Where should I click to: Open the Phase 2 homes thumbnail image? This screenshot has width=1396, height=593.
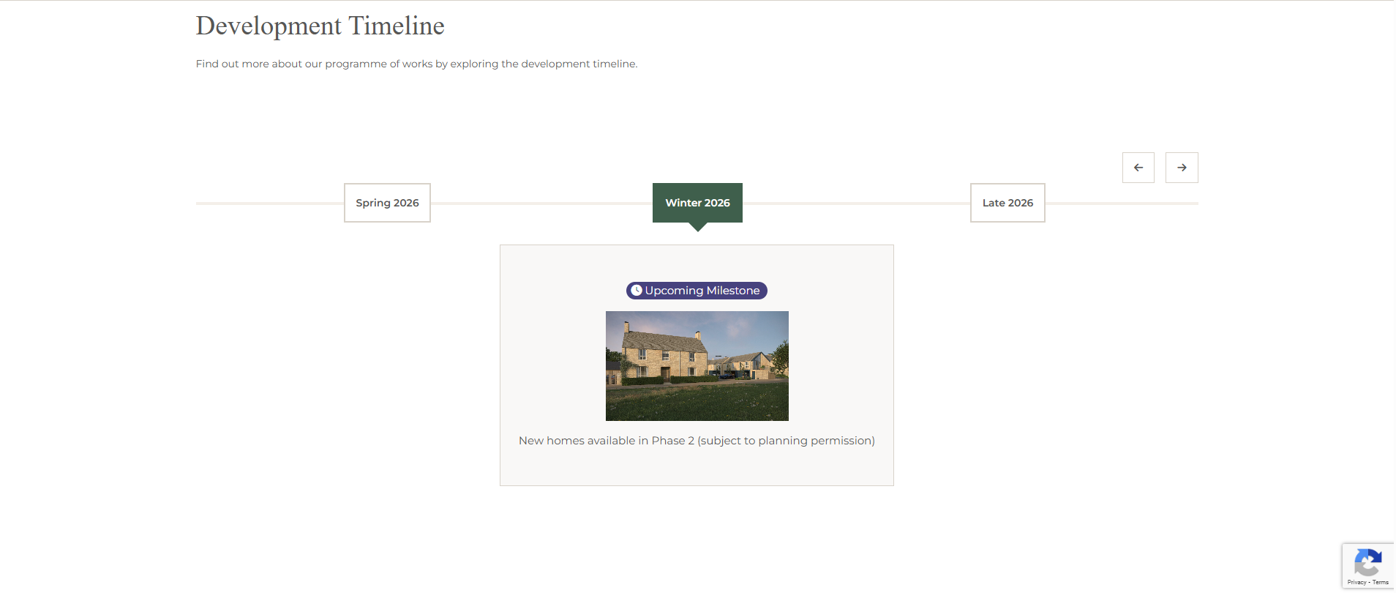[x=697, y=366]
